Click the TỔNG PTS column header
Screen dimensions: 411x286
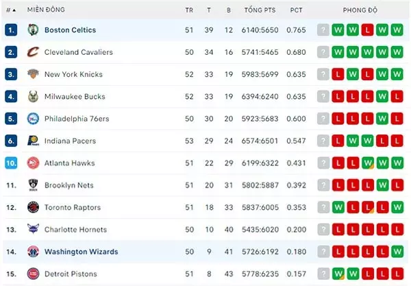tap(260, 10)
